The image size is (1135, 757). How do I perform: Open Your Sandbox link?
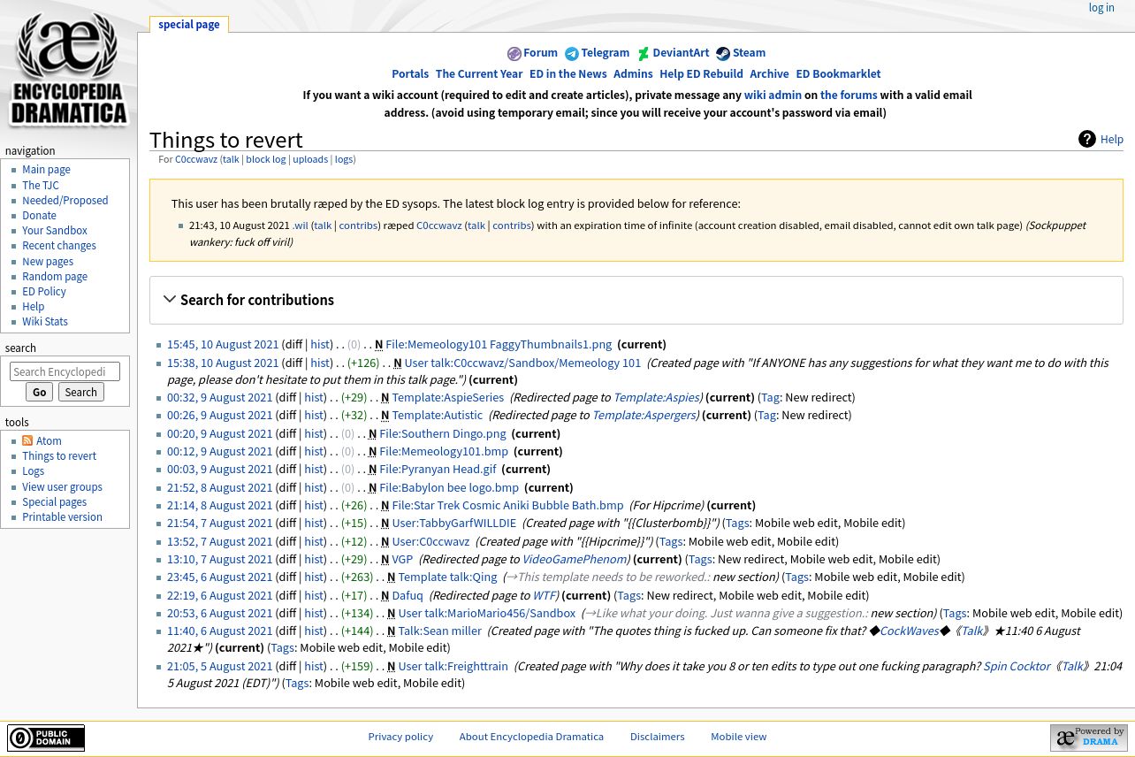[55, 230]
